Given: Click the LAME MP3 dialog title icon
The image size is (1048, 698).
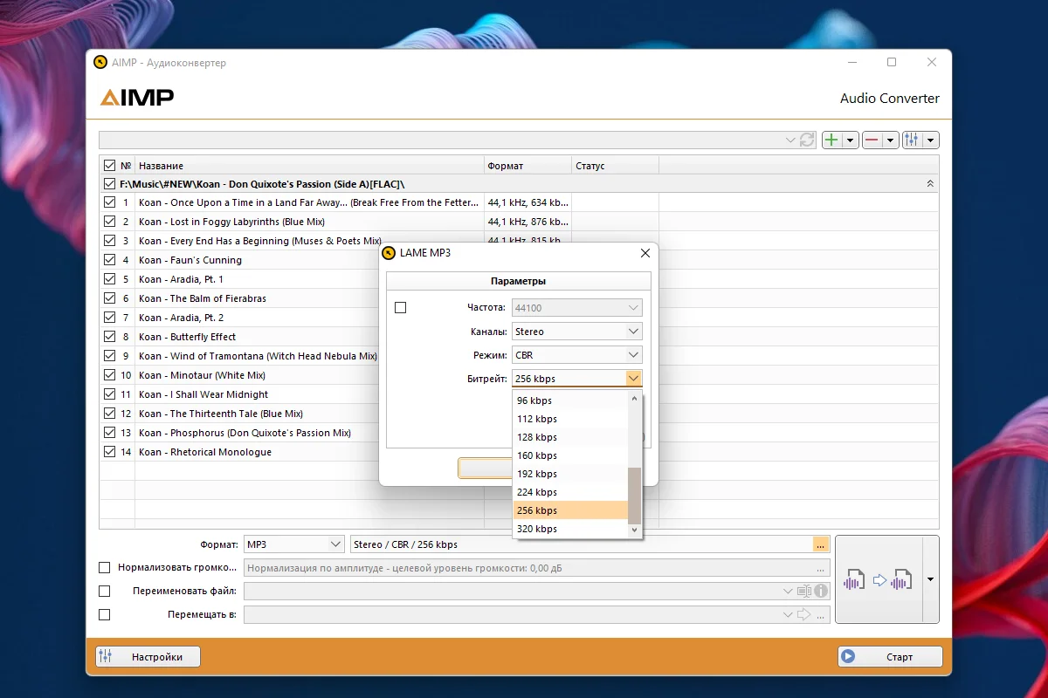Looking at the screenshot, I should pos(389,253).
